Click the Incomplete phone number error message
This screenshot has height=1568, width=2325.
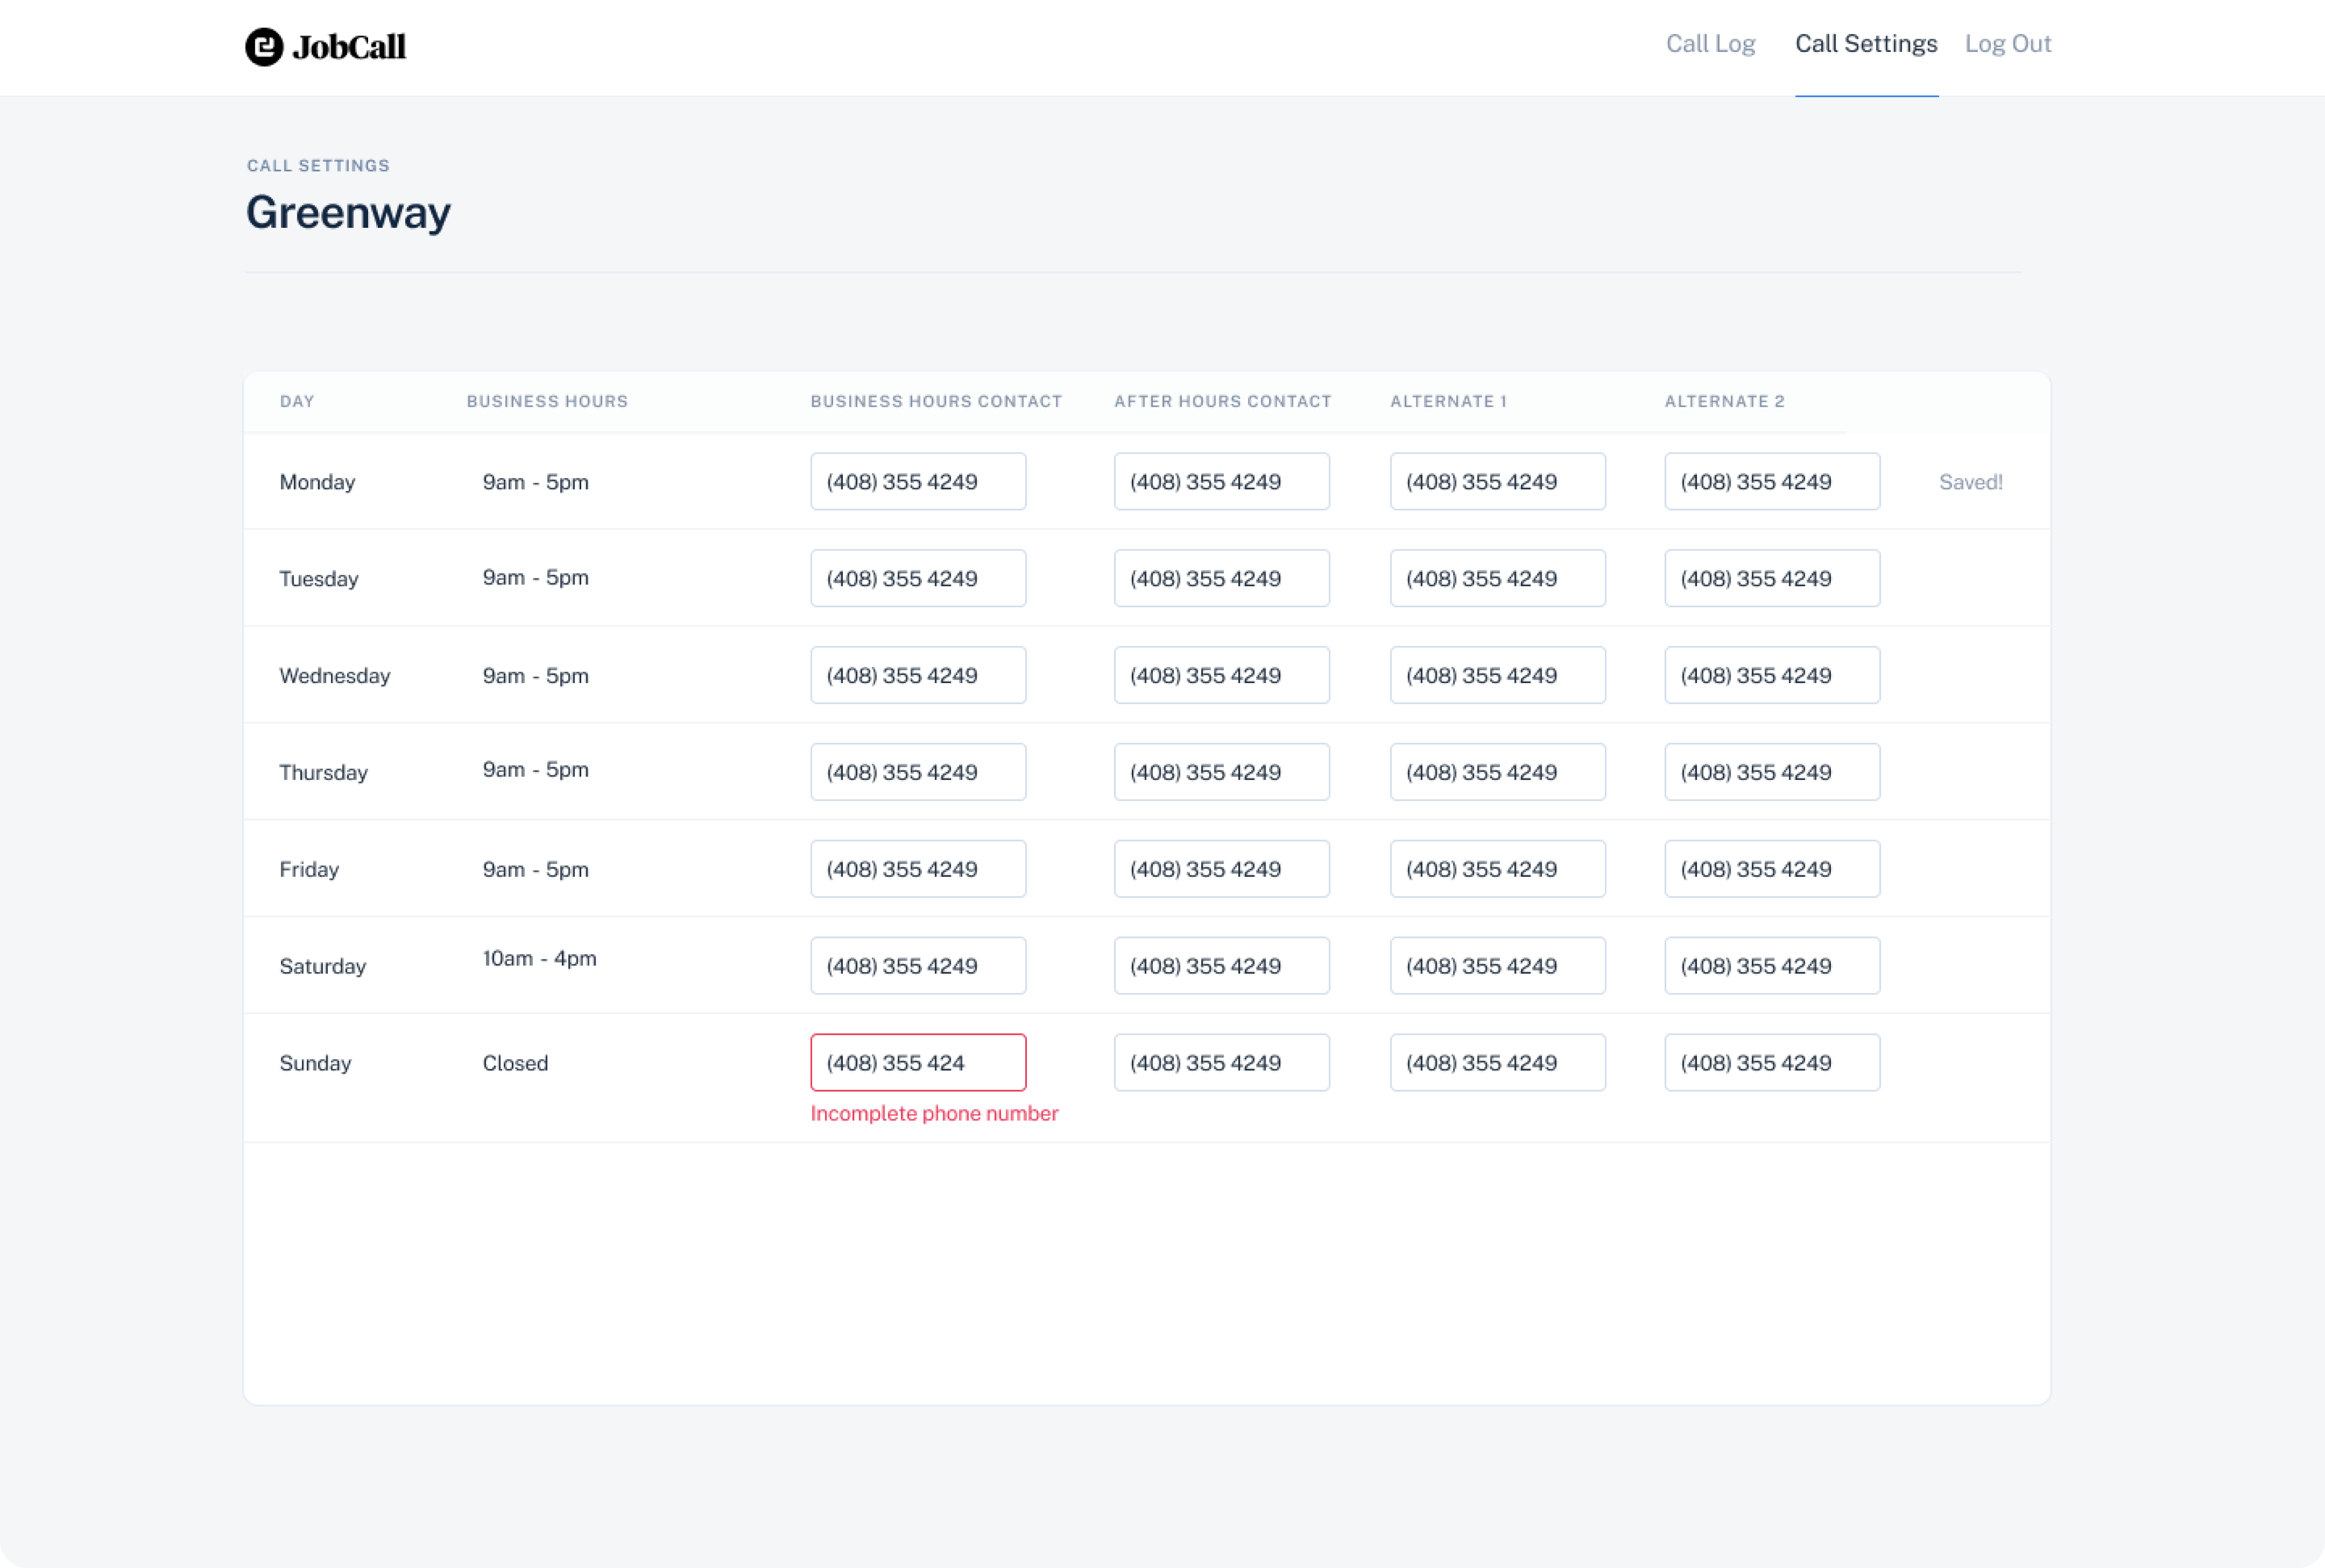pyautogui.click(x=934, y=1113)
